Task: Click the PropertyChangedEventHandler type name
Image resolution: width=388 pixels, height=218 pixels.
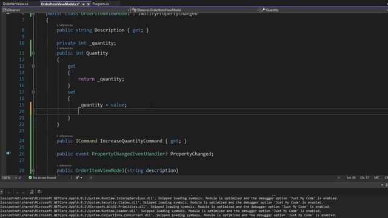Action: 128,154
